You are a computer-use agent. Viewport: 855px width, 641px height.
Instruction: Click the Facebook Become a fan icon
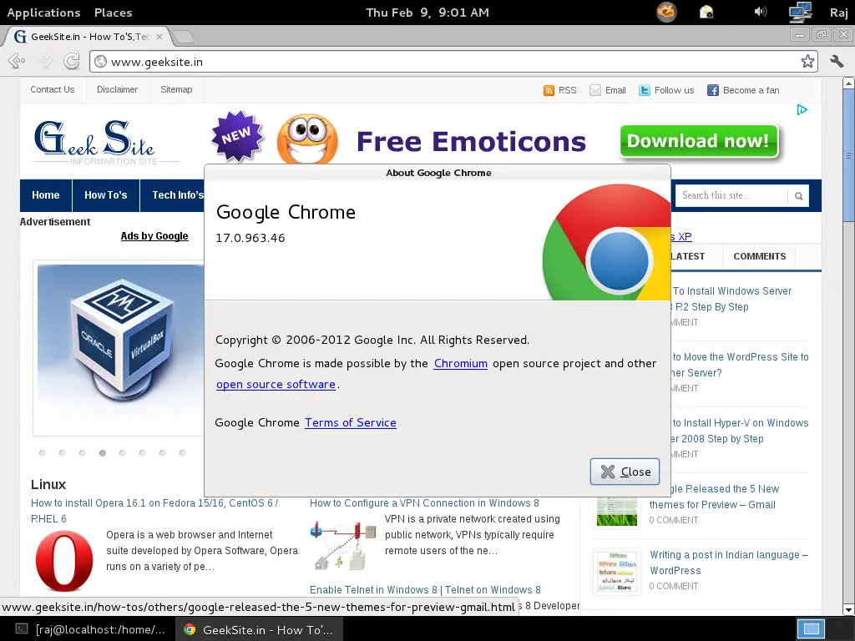point(713,90)
